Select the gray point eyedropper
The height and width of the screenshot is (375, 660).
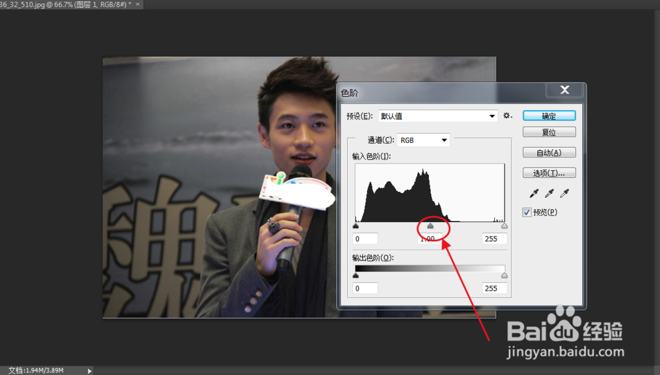tap(549, 193)
